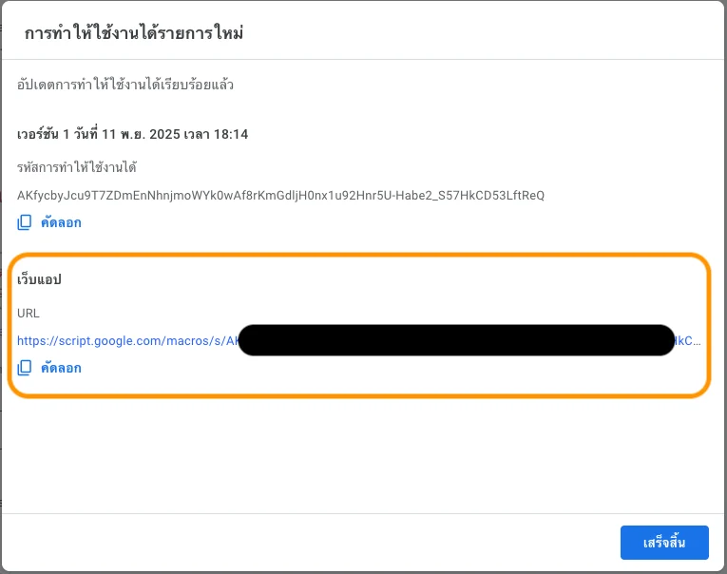
Task: Click the truncated end of the web app URL
Action: coord(689,340)
